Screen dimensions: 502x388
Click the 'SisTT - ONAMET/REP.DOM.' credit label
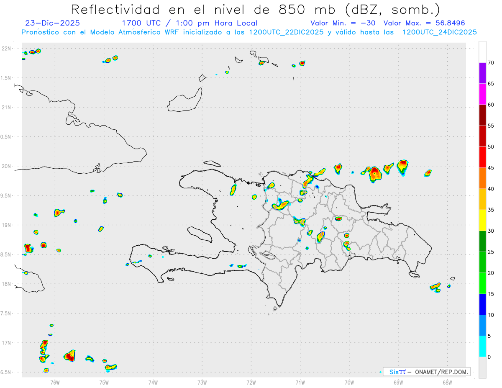[427, 372]
